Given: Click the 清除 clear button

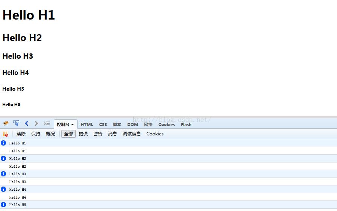Looking at the screenshot, I should (21, 134).
